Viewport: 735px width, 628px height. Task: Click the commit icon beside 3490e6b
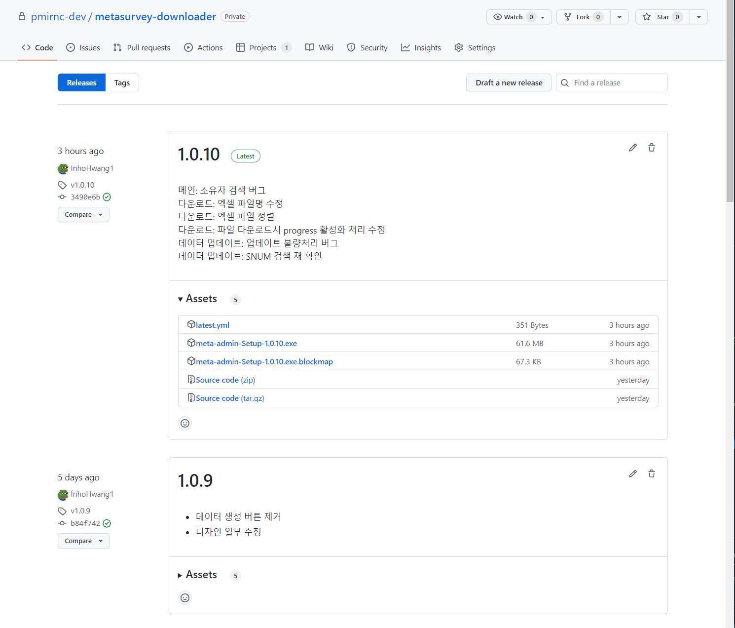(x=62, y=197)
